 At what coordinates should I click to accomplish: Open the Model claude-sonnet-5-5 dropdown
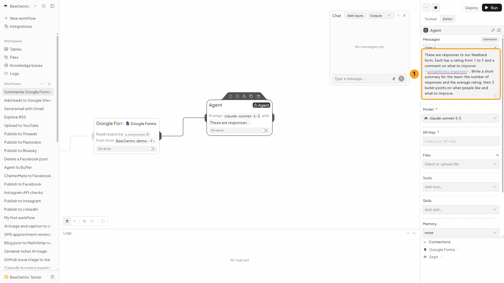461,118
